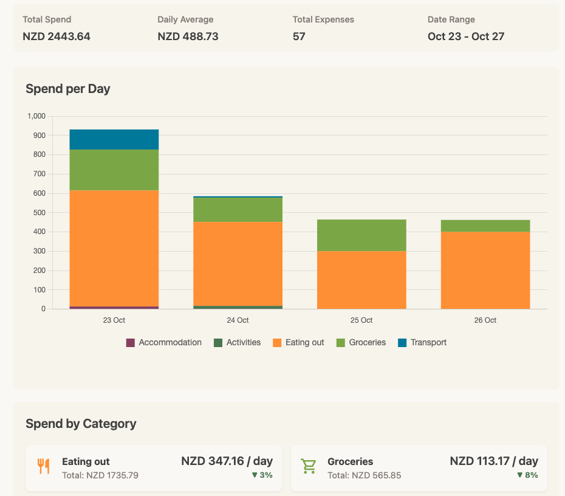
Task: Click the green Groceries legend swatch
Action: pyautogui.click(x=341, y=343)
